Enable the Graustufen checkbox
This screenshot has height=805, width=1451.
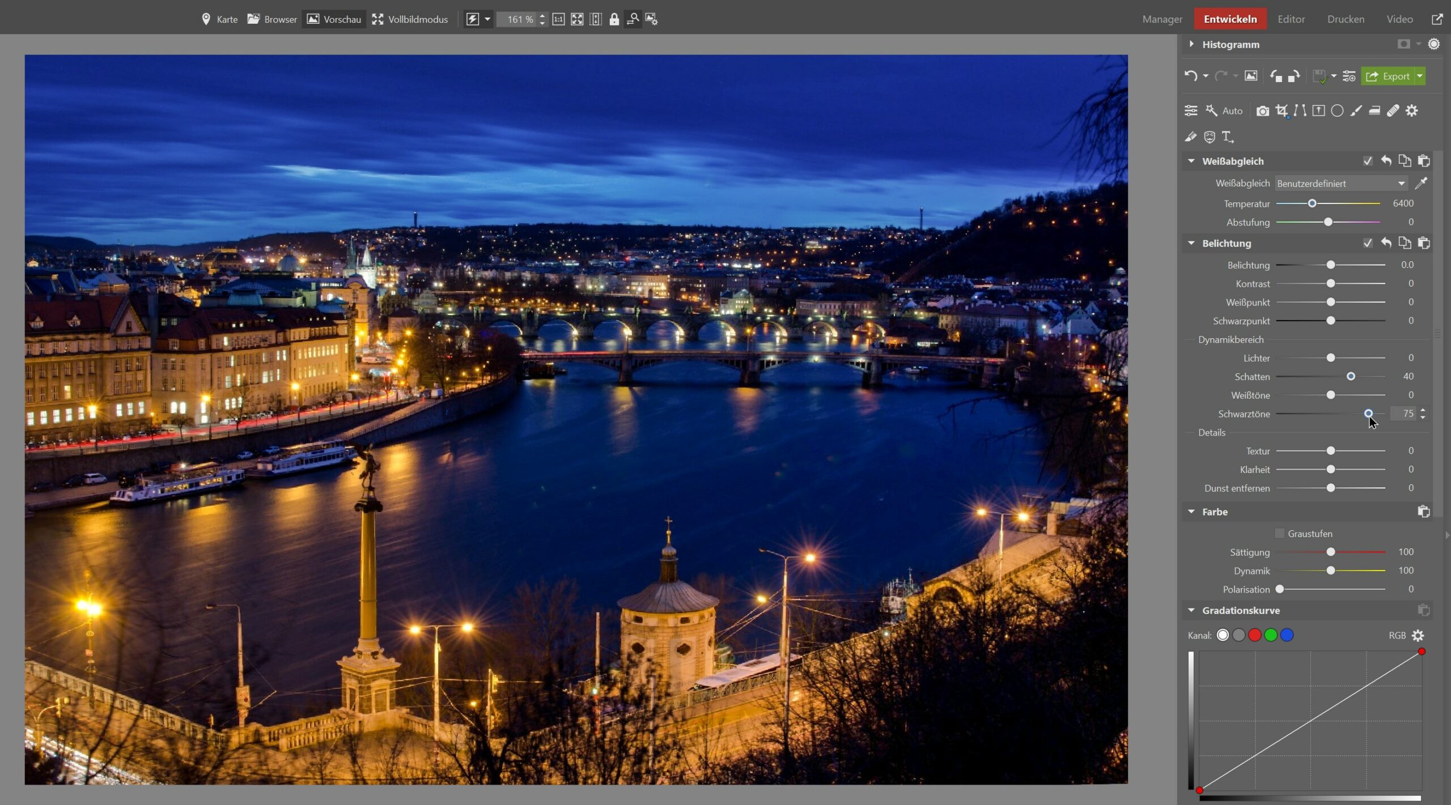click(1279, 533)
